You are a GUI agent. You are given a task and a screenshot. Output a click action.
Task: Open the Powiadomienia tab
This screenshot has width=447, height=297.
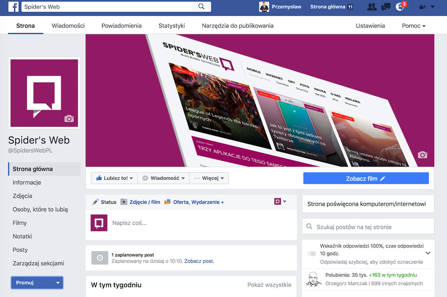pos(121,26)
